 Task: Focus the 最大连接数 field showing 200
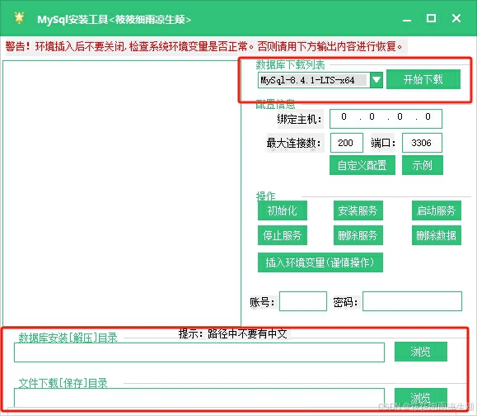347,143
